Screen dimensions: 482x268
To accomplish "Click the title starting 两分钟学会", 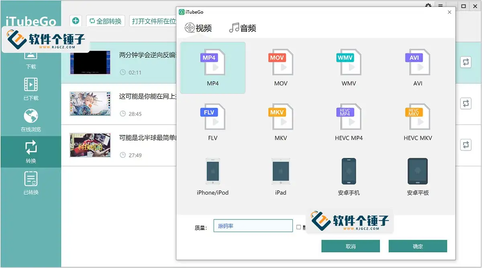I will [x=148, y=55].
